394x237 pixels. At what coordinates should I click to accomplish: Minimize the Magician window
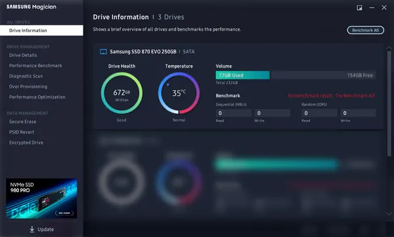(372, 8)
